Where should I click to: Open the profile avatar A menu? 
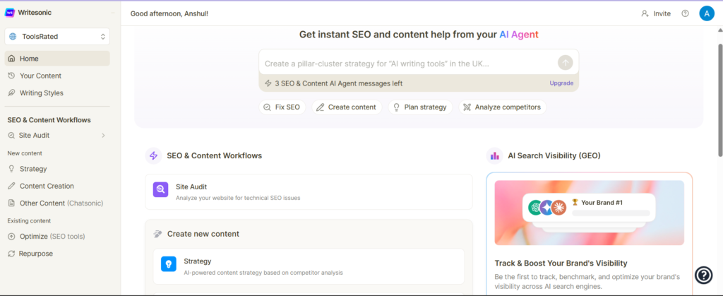point(706,13)
